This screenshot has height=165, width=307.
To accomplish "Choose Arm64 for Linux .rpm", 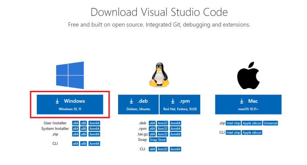I will pos(175,129).
